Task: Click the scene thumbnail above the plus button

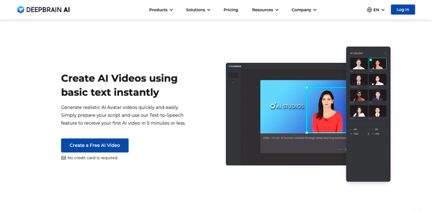Action: [233, 75]
